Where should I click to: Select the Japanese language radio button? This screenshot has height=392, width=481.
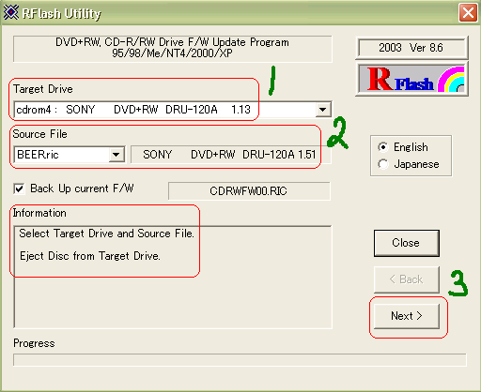(x=383, y=164)
